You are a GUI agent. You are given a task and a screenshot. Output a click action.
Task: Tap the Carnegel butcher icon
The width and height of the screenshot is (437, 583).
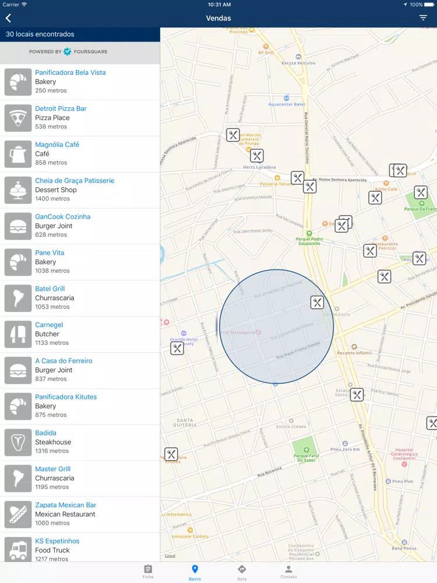coord(18,334)
